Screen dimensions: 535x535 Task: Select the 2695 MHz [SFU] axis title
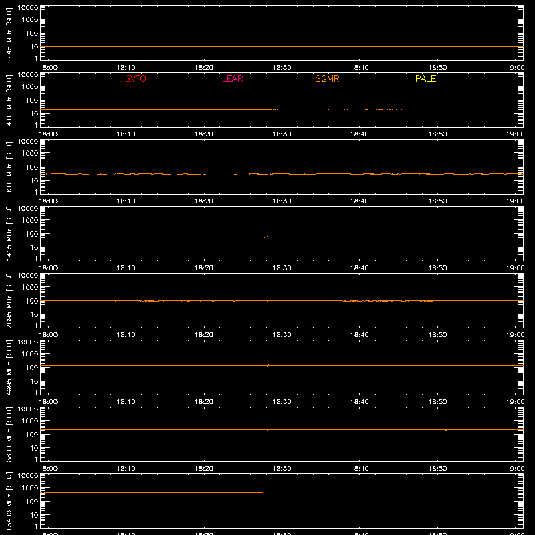9,300
